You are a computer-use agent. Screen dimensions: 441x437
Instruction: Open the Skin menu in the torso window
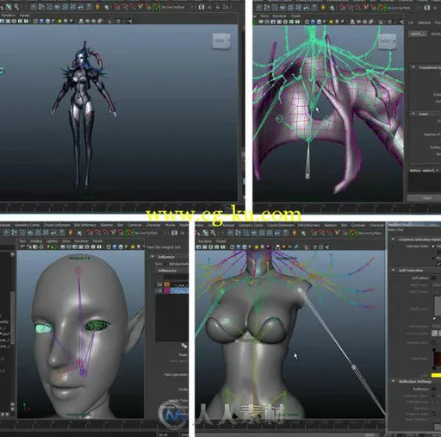(344, 225)
